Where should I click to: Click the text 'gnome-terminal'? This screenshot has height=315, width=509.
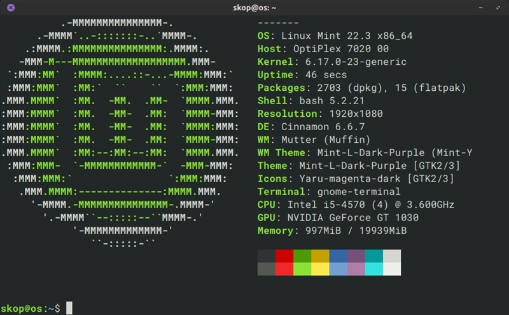tap(359, 192)
